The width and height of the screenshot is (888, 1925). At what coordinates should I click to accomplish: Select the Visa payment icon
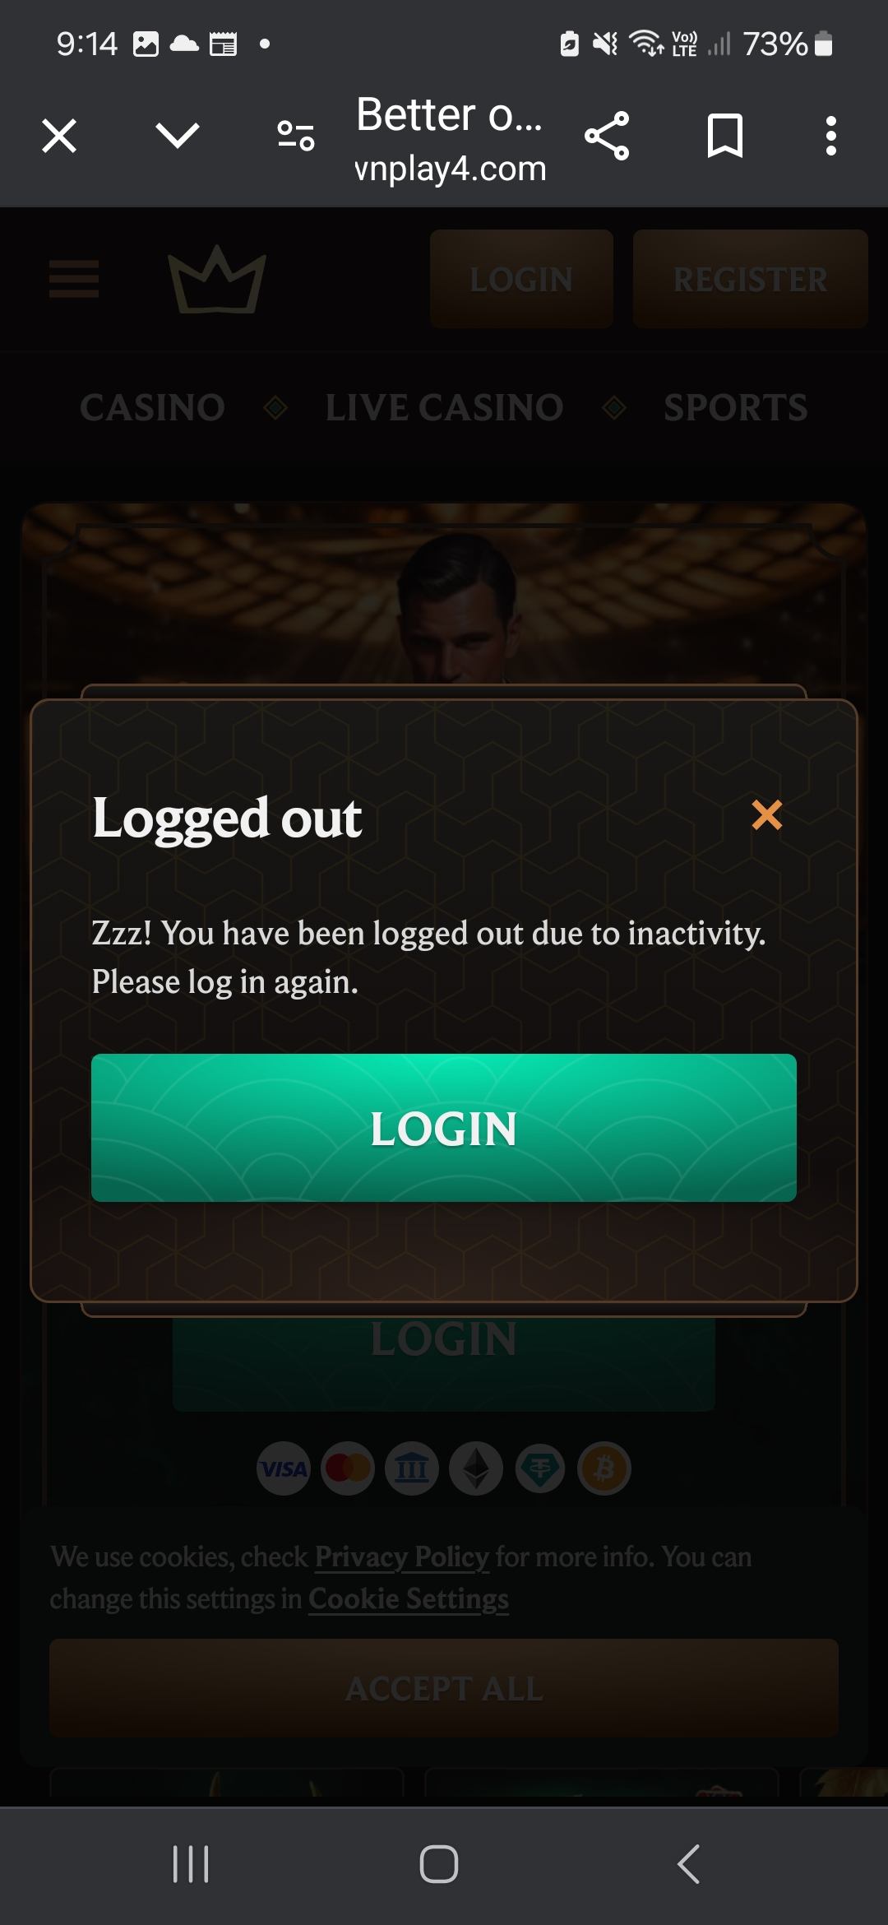(284, 1468)
